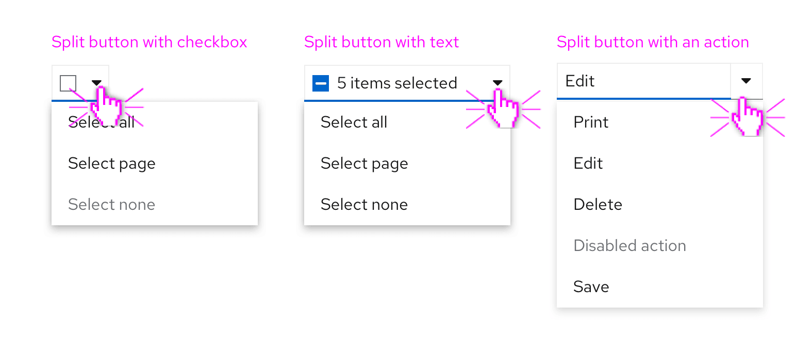Select Print from the action menu
The image size is (796, 359).
pyautogui.click(x=591, y=122)
